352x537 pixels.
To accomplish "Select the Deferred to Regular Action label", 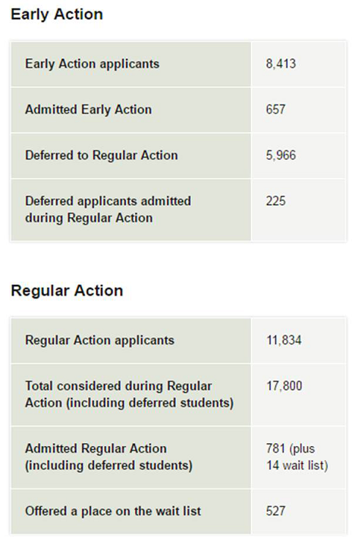I will click(101, 156).
